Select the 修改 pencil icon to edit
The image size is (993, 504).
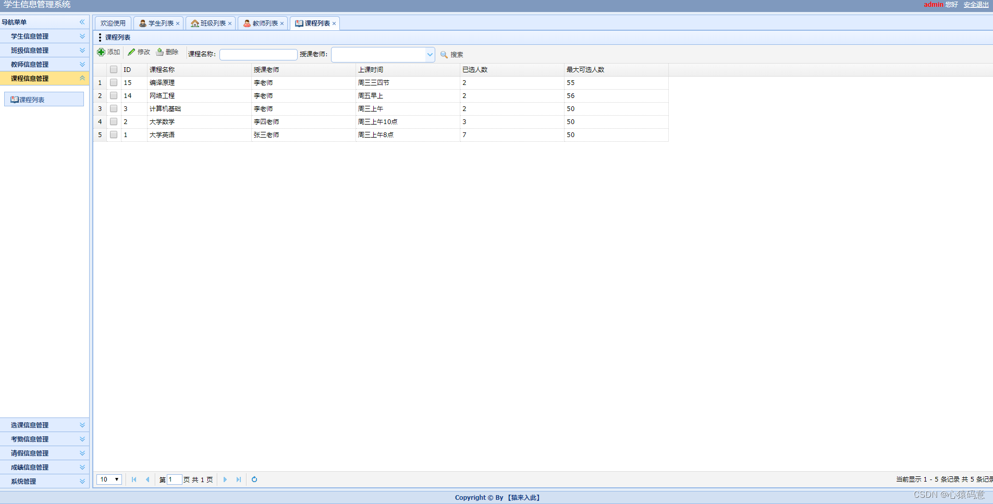[138, 52]
